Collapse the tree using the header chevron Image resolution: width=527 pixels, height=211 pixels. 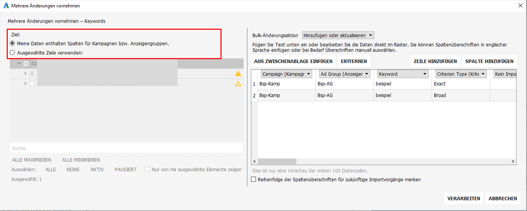click(19, 63)
